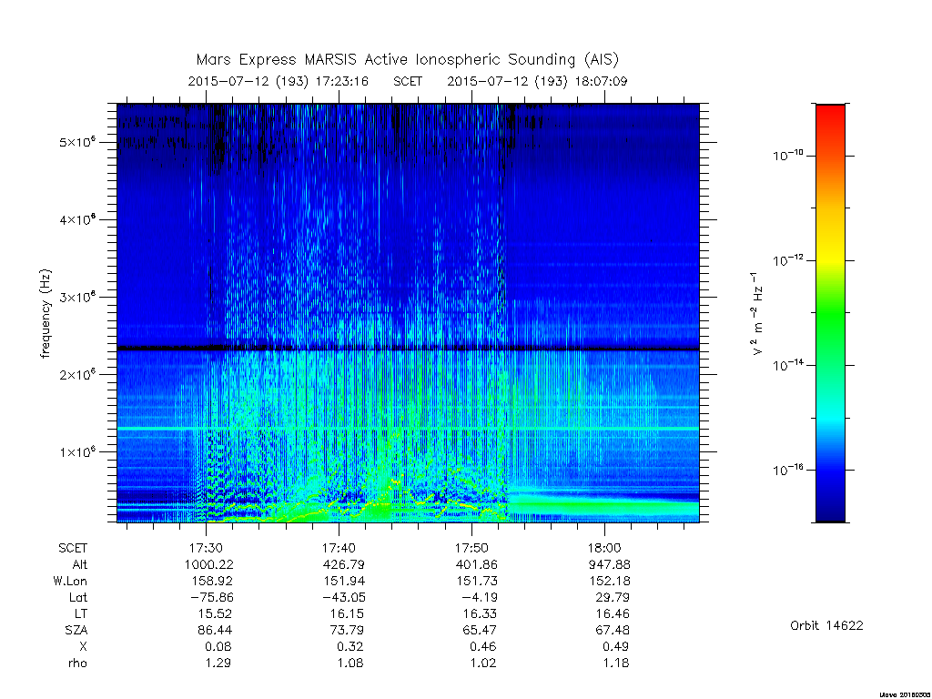932x699 pixels.
Task: Click the black horizontal band near 2.3 MHz
Action: (x=408, y=349)
